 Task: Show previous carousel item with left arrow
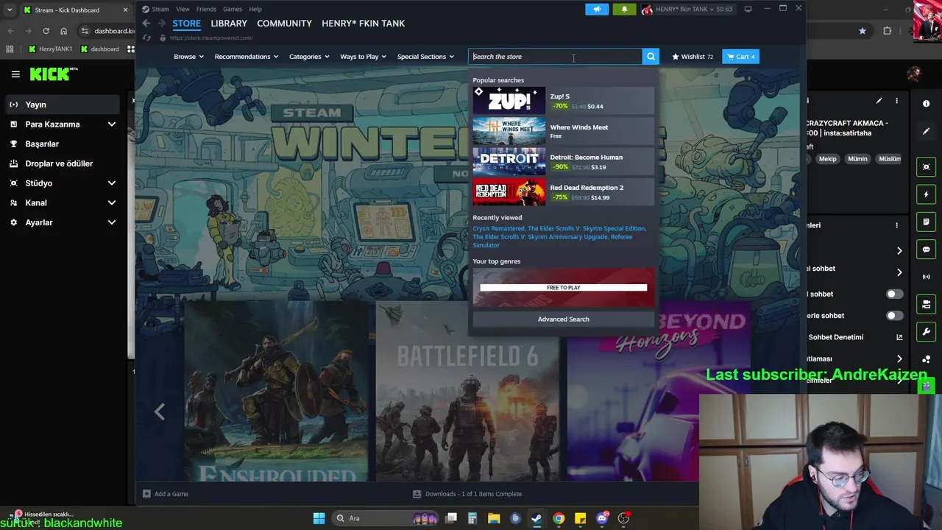point(160,411)
